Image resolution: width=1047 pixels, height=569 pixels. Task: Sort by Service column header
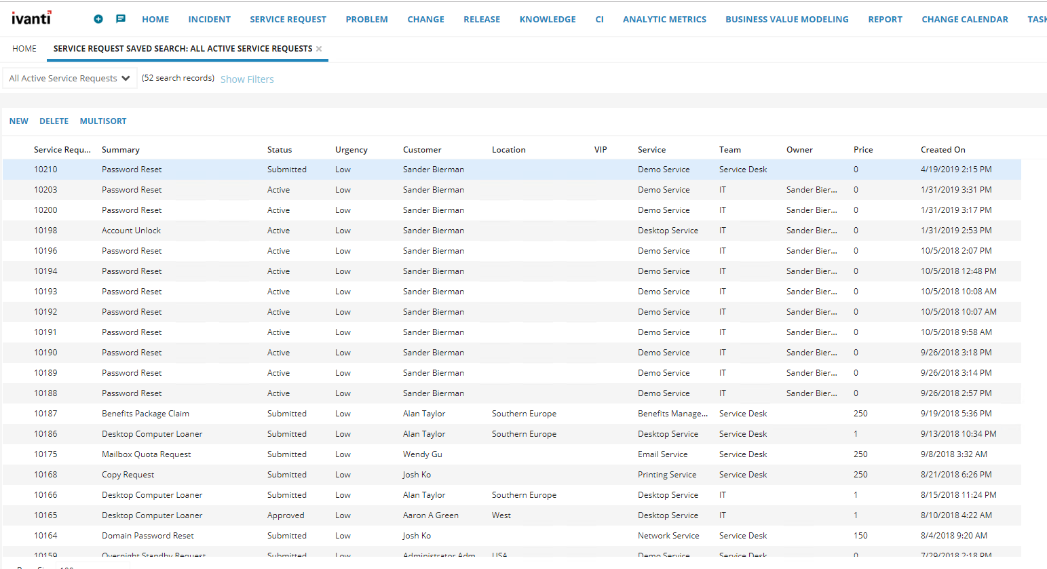pos(652,150)
